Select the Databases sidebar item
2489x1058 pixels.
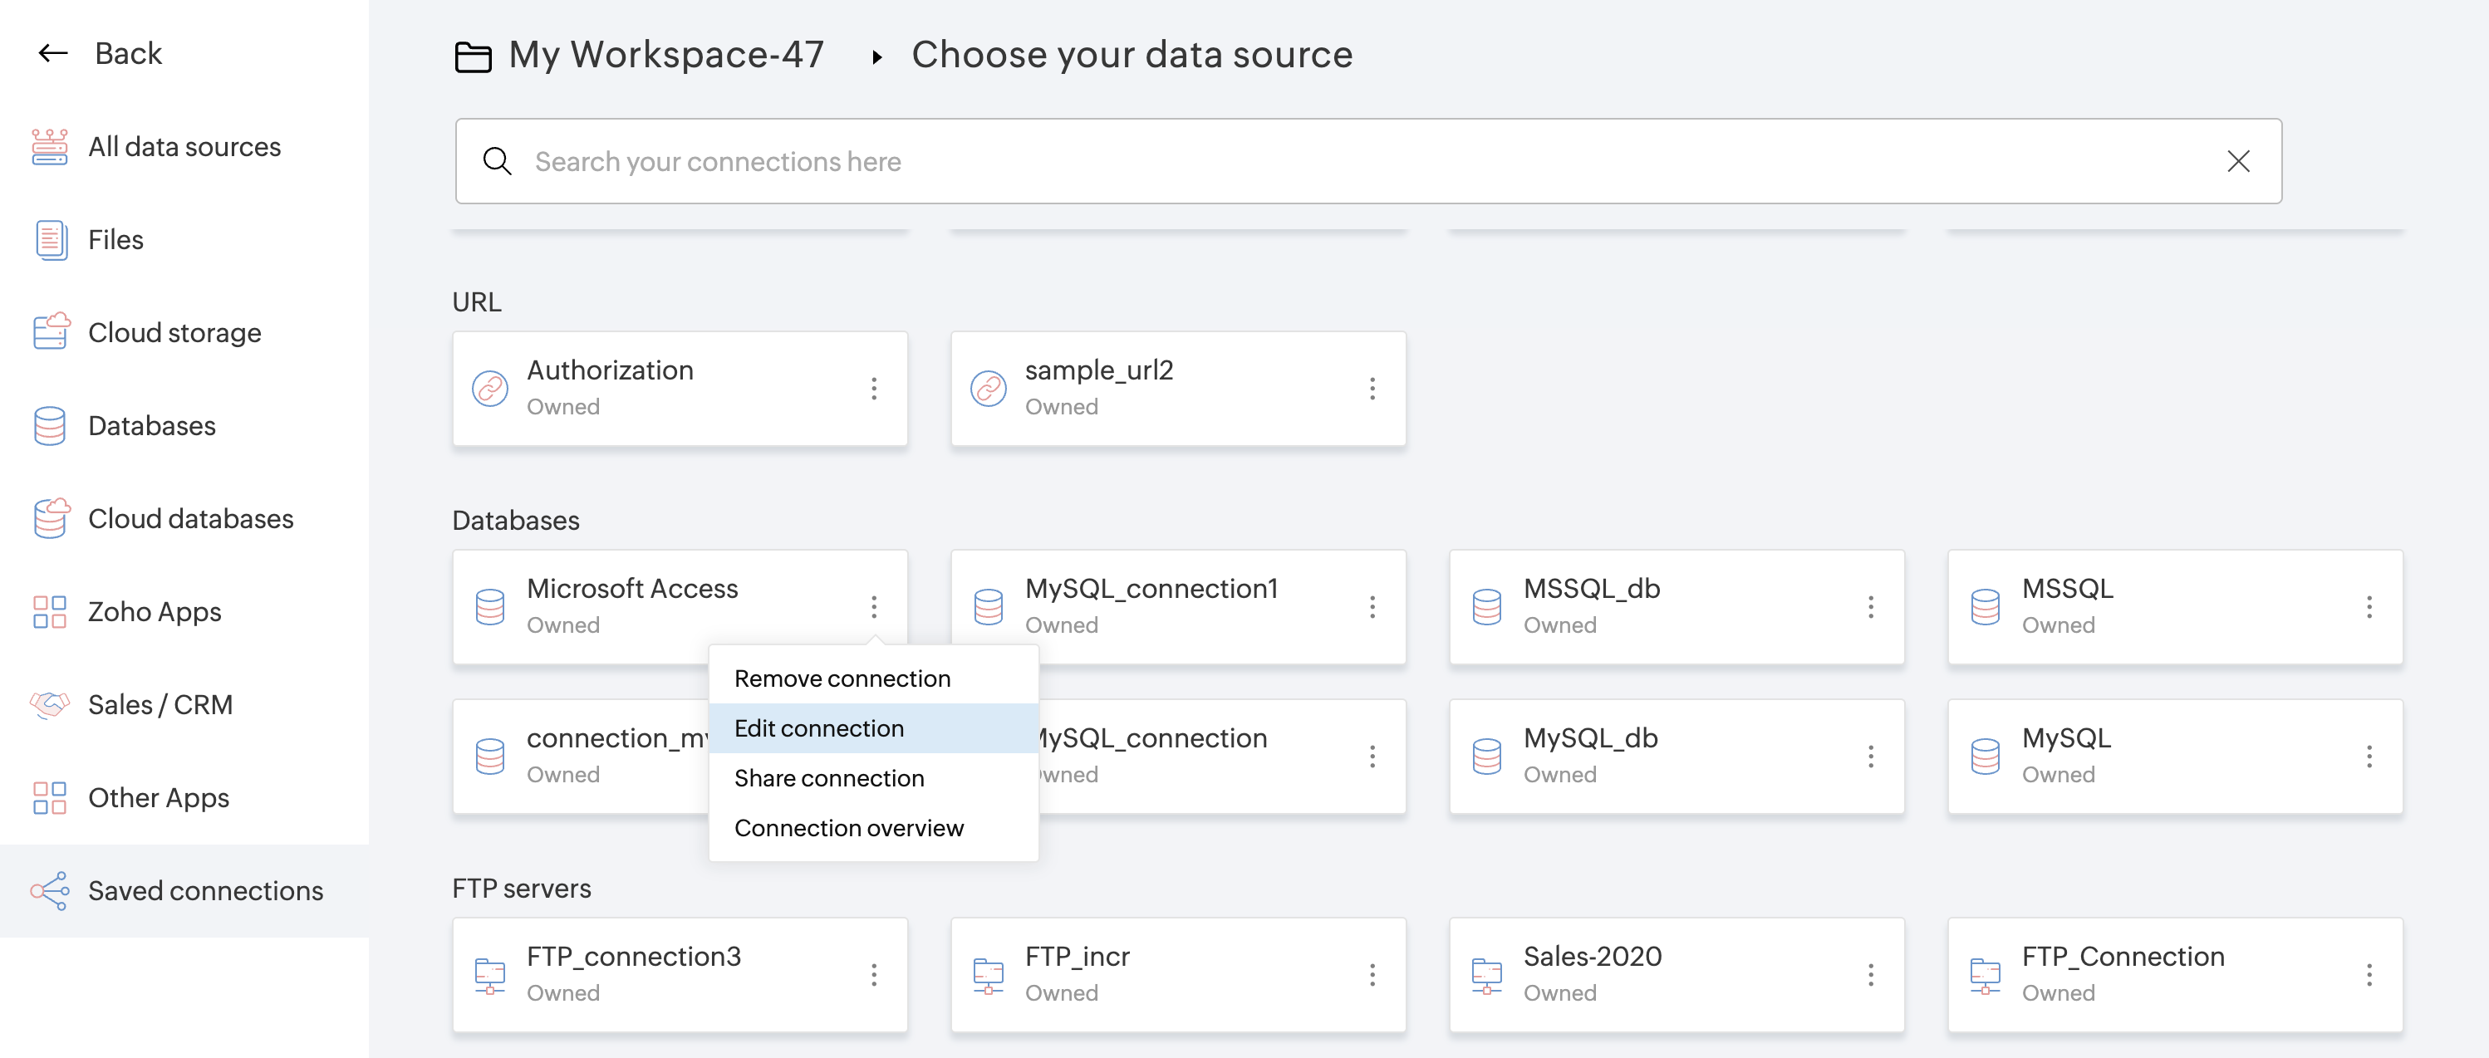pyautogui.click(x=152, y=426)
